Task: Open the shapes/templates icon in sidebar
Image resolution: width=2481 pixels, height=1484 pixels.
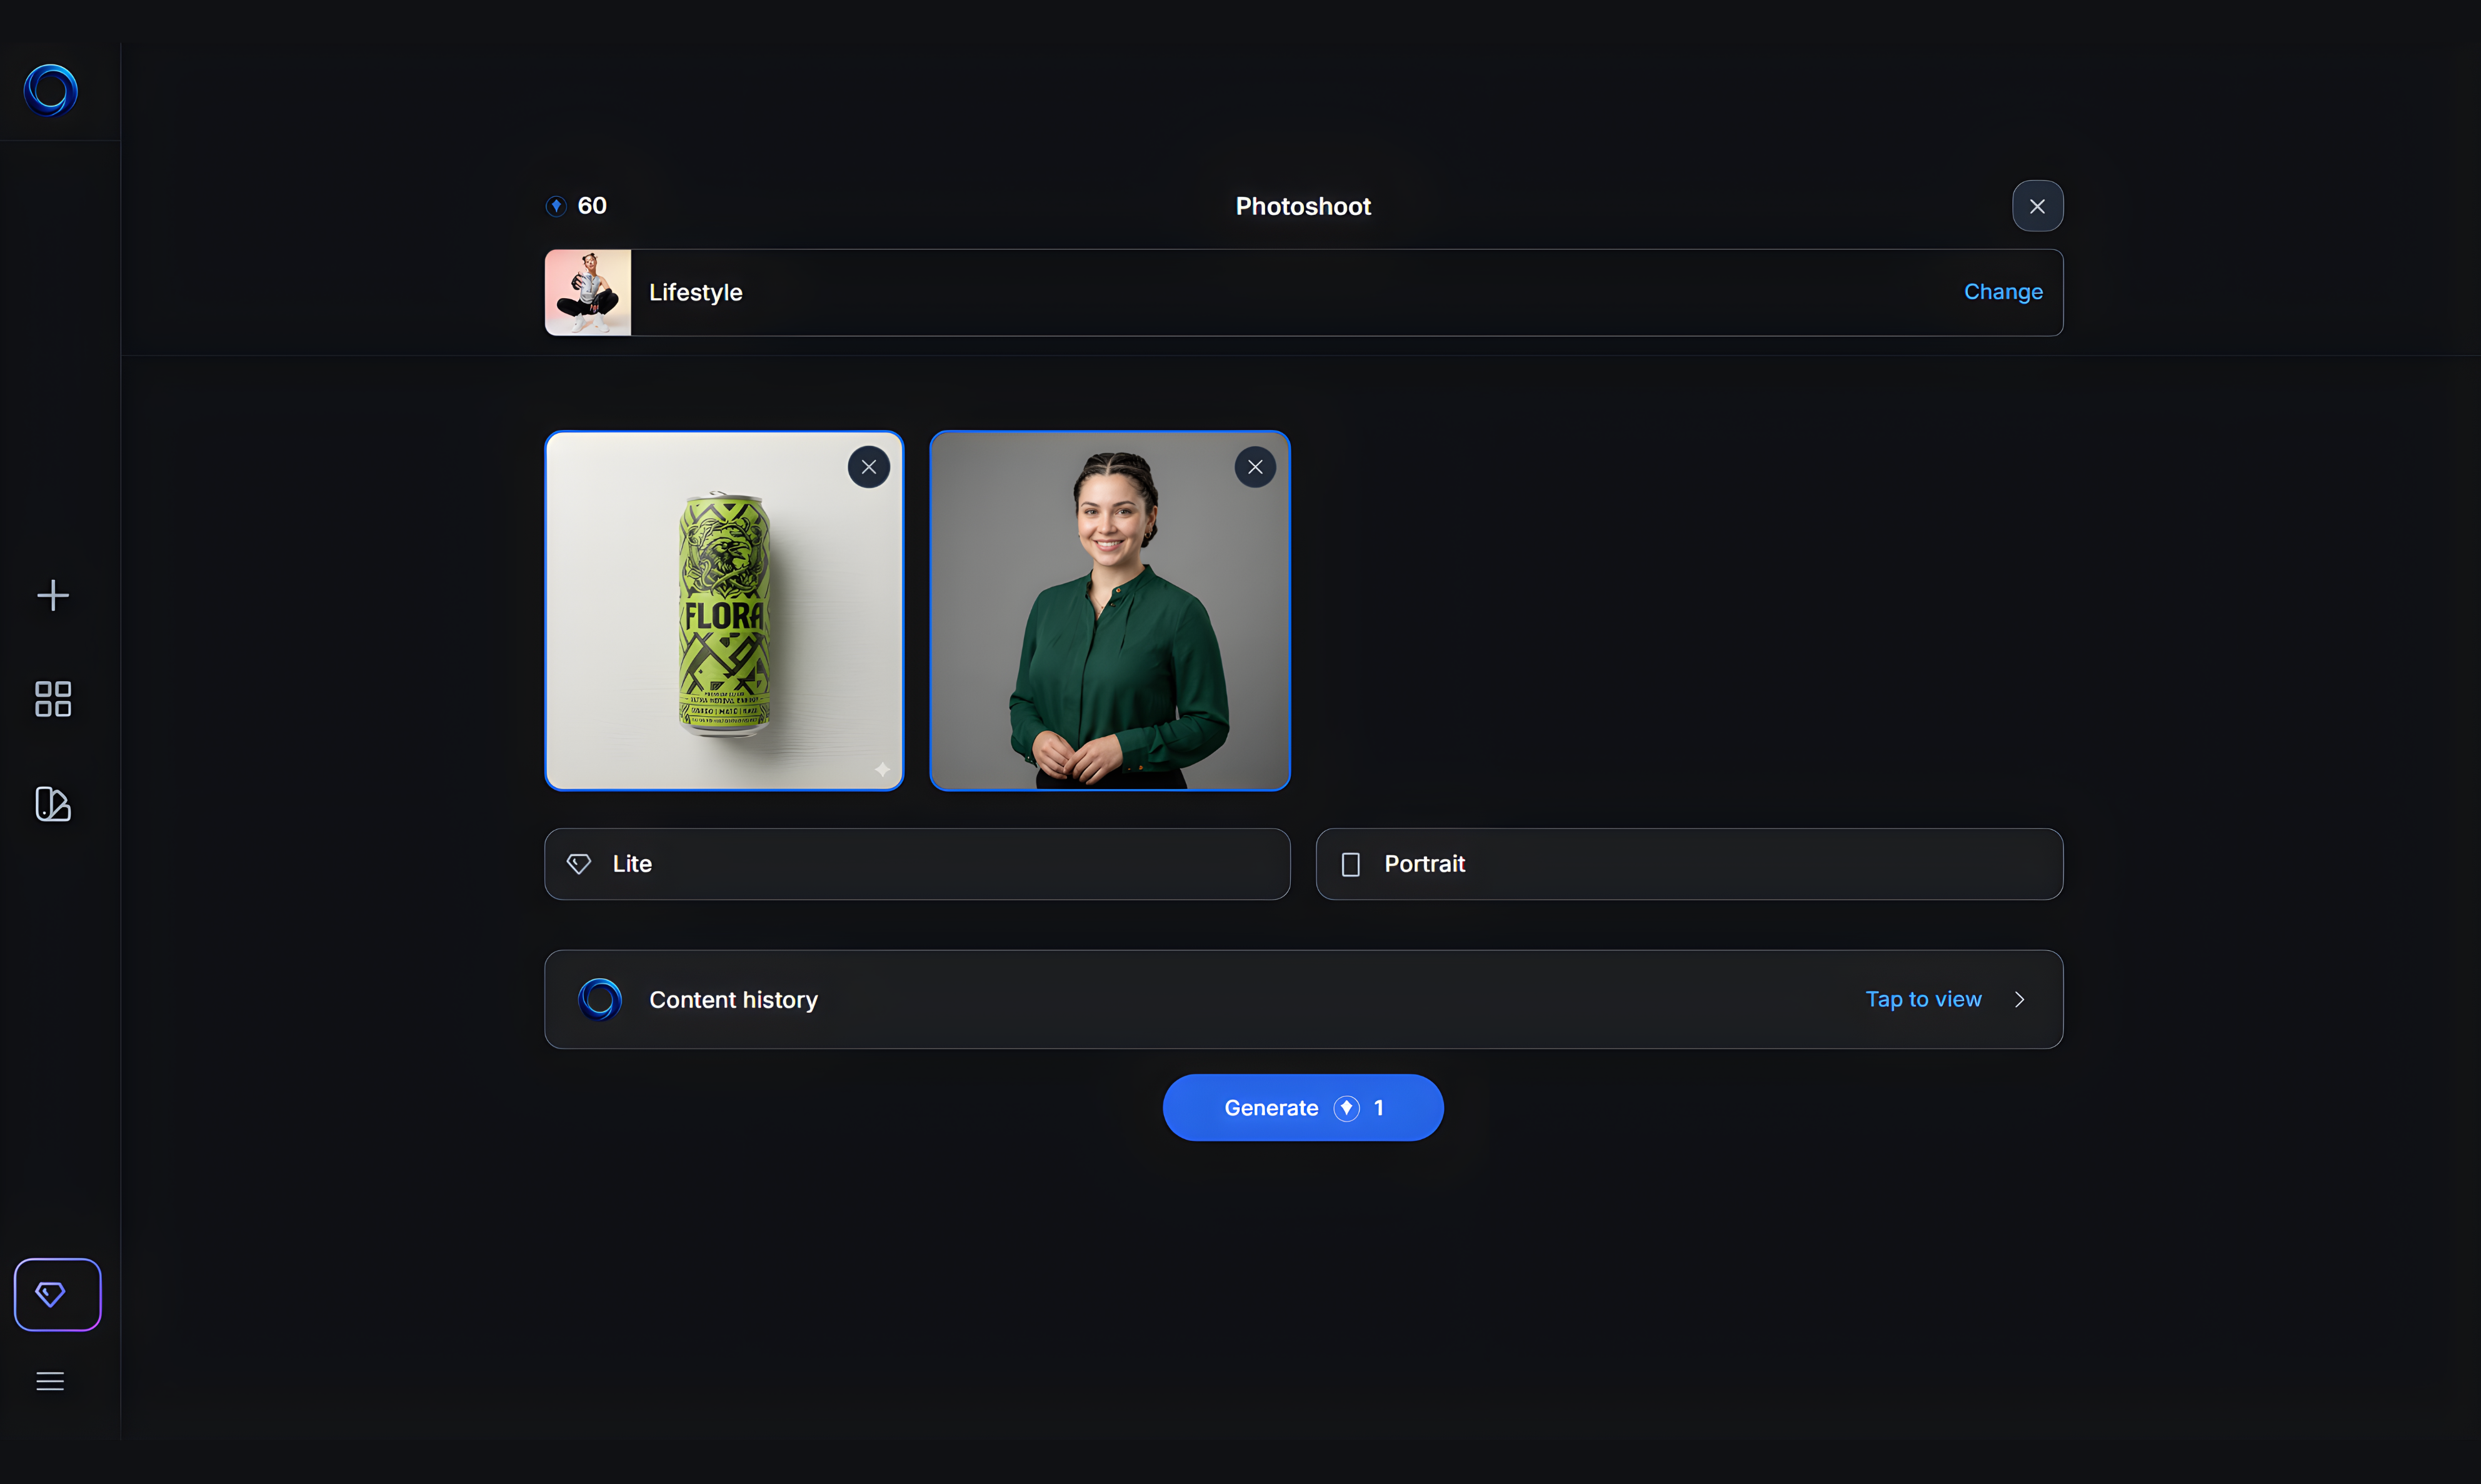Action: click(x=53, y=804)
